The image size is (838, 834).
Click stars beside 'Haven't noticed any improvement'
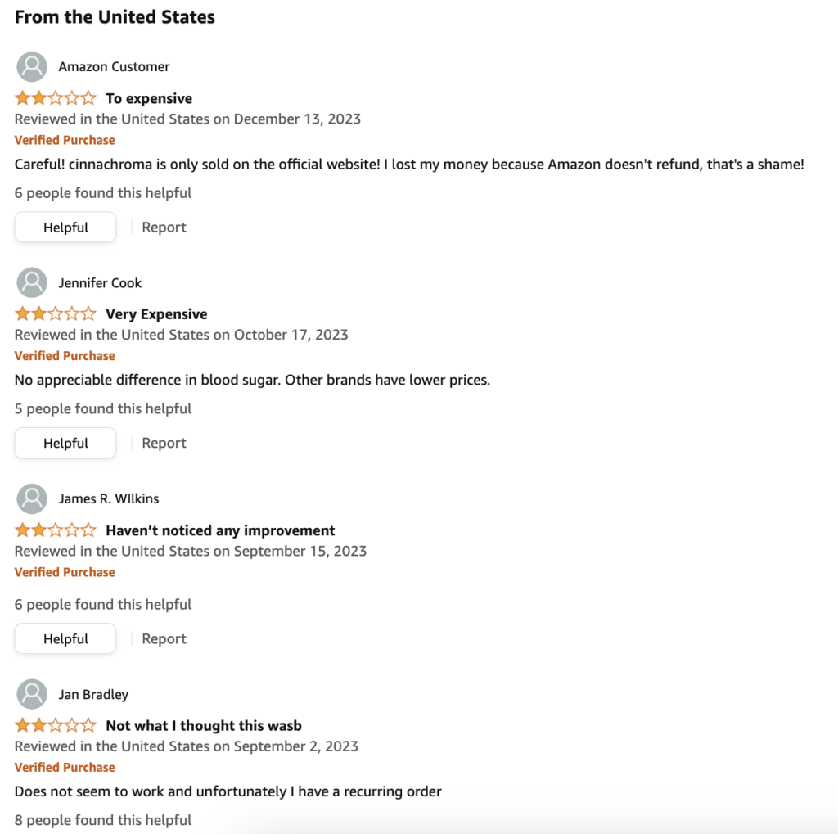click(x=56, y=530)
